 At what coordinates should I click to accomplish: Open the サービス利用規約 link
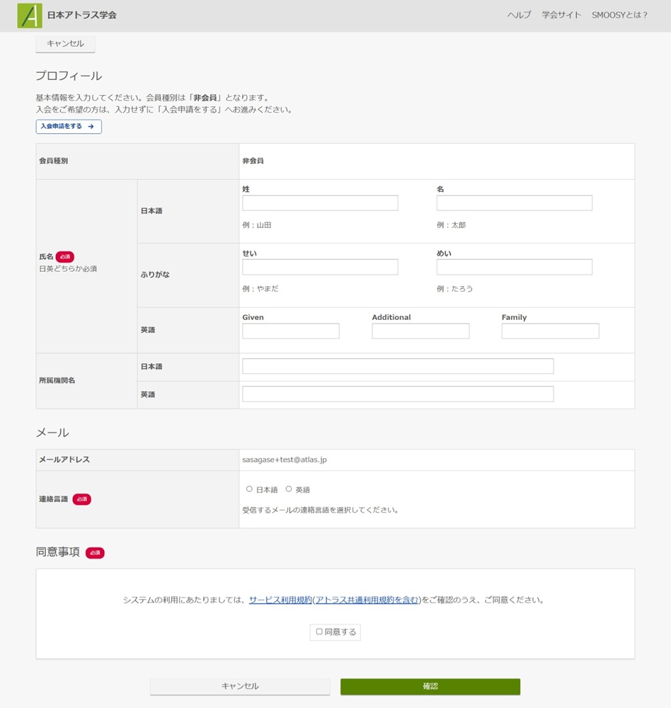tap(280, 600)
